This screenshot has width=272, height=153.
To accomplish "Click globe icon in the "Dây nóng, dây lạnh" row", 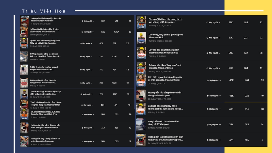I will [x=207, y=38].
